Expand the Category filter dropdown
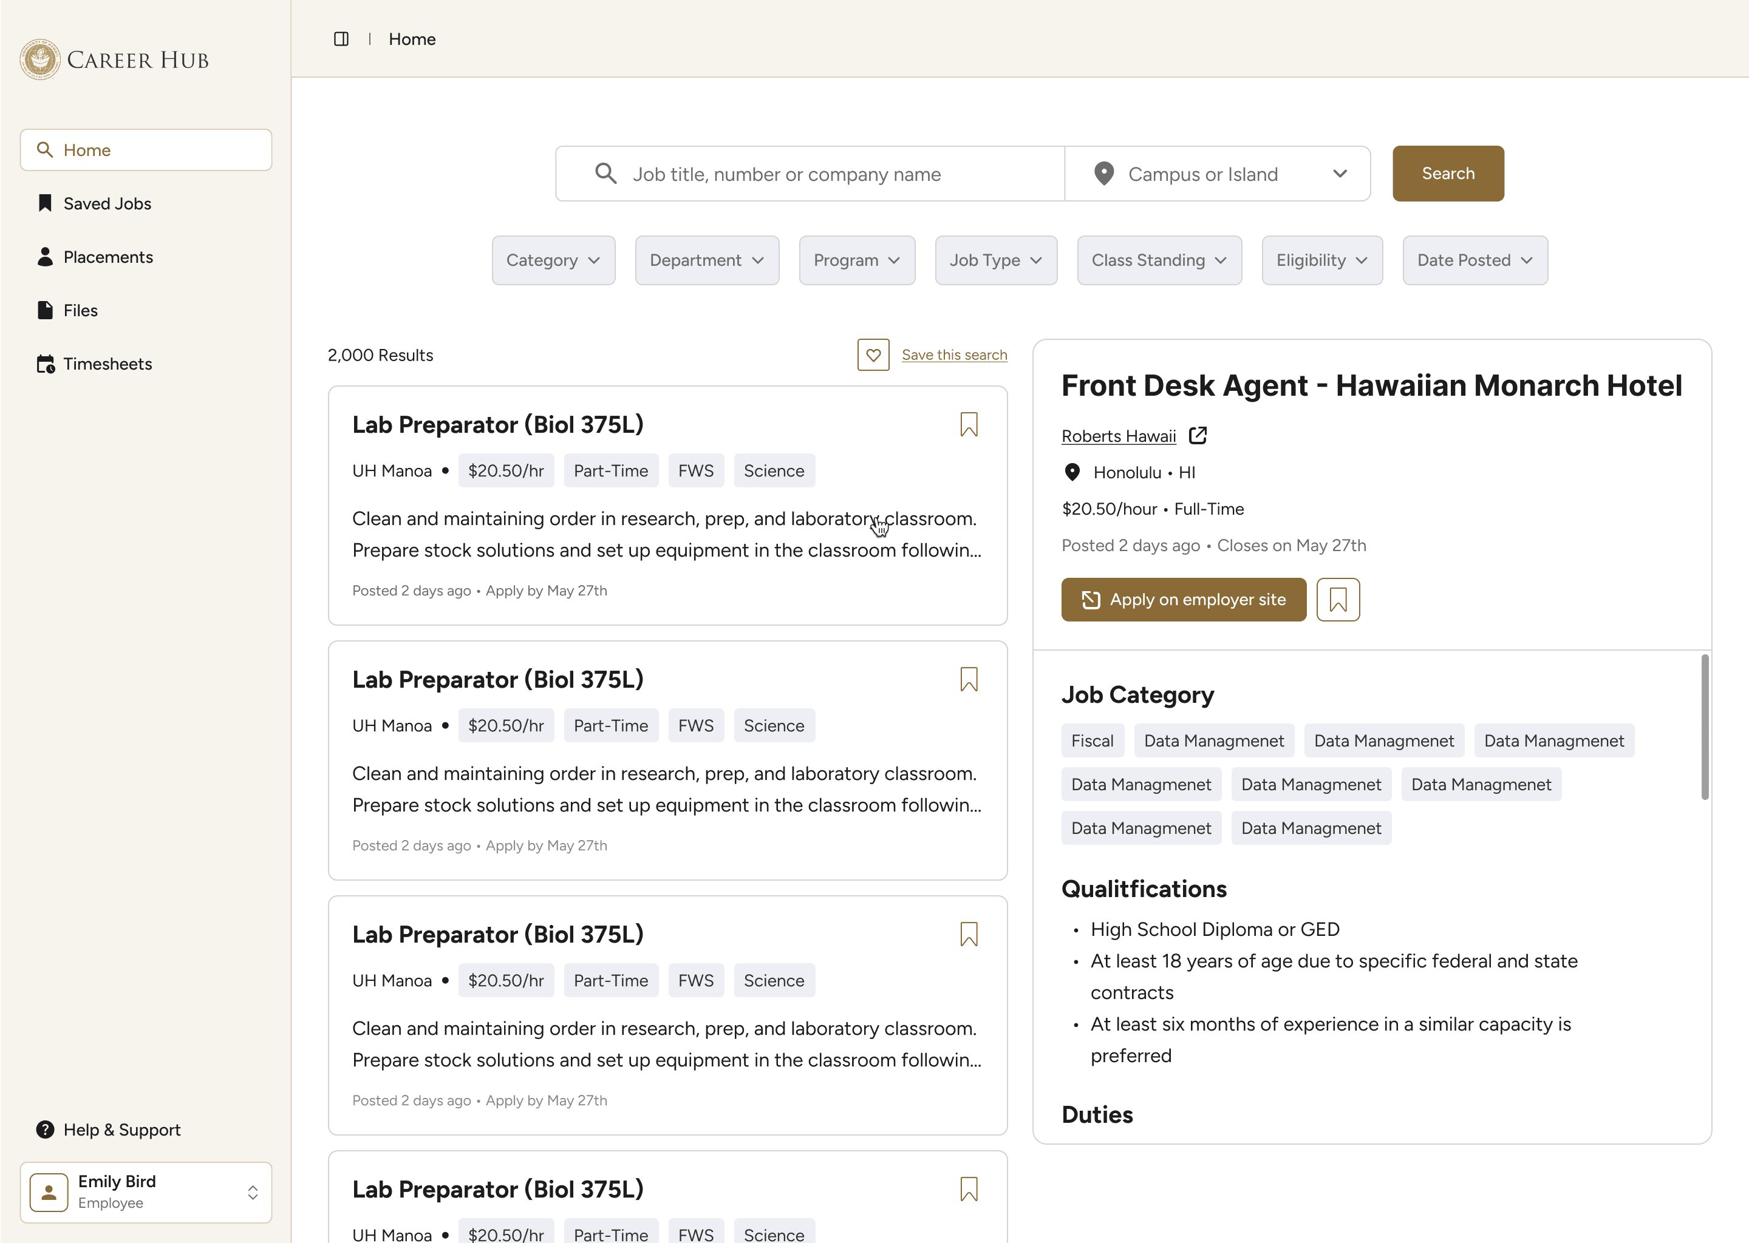The image size is (1749, 1243). 553,260
